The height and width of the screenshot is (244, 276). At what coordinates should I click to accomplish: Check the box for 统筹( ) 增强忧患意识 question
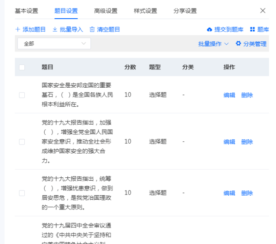[22, 193]
